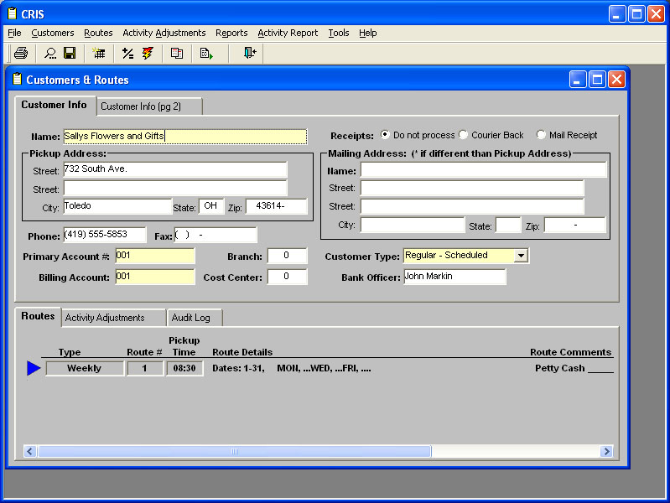Select the Do not process receipts option
This screenshot has width=670, height=503.
pyautogui.click(x=385, y=135)
